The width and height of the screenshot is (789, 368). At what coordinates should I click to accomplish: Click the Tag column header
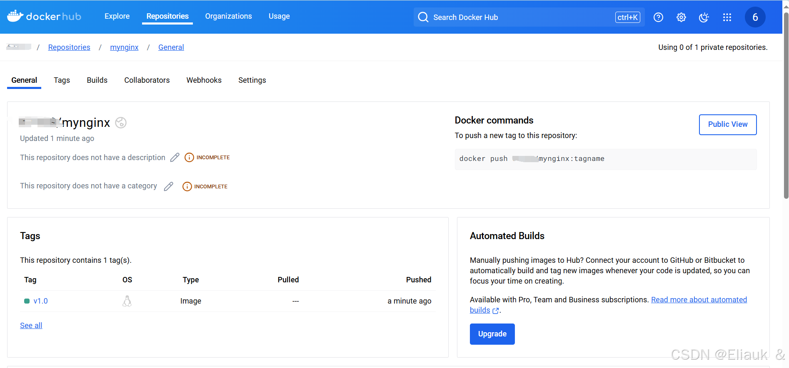point(30,280)
